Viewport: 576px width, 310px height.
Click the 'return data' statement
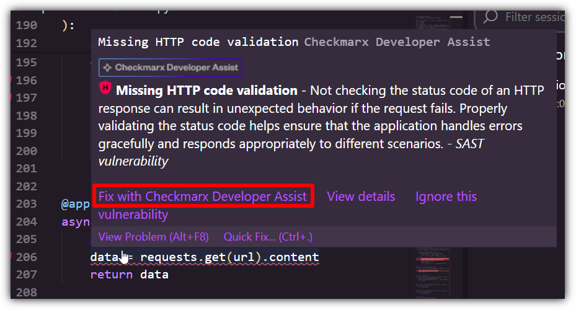click(130, 275)
